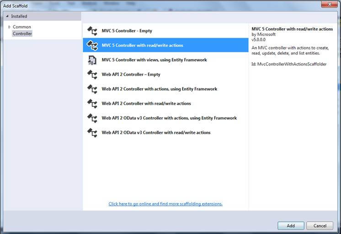Screen dimensions: 341x234
Task: Click icon for Web API 2 Controller with read/write actions
Action: tap(92, 103)
